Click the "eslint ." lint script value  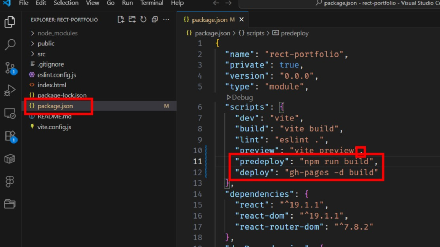(299, 140)
